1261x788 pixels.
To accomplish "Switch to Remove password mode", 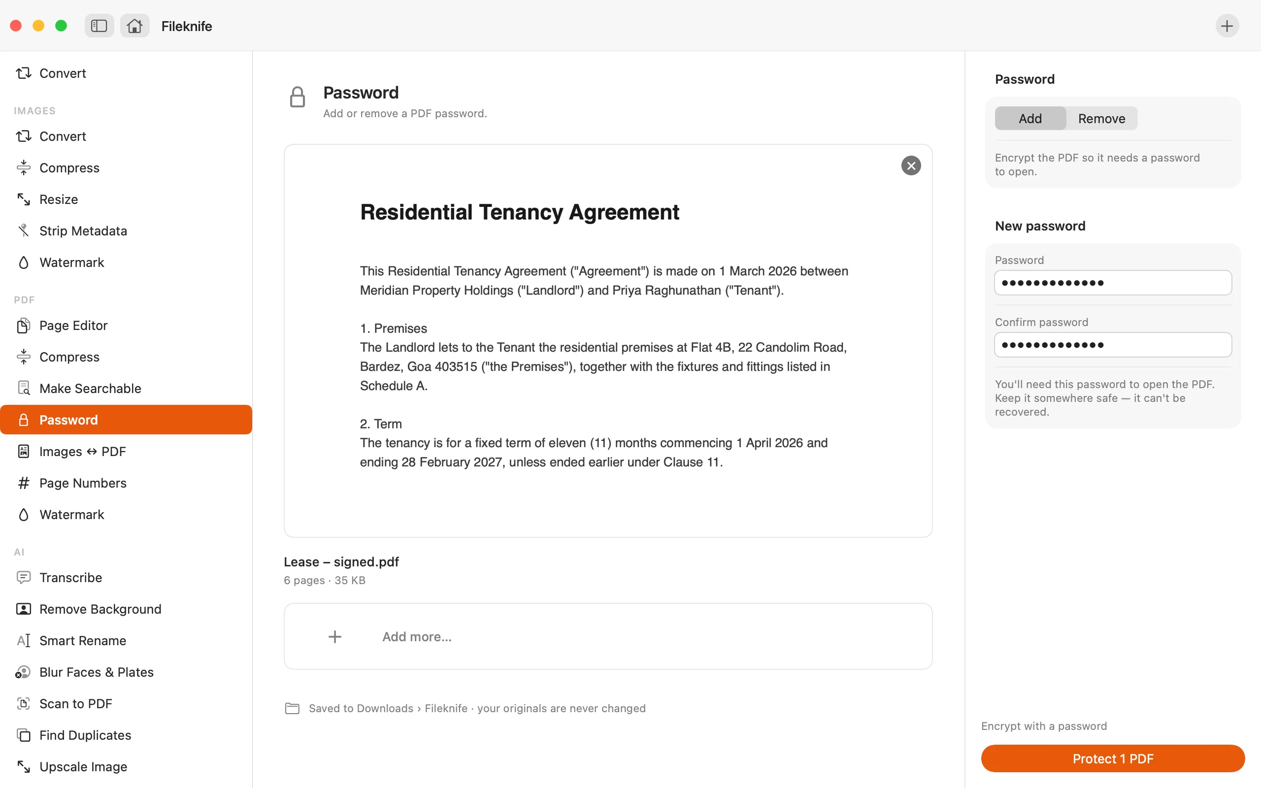I will click(1101, 118).
